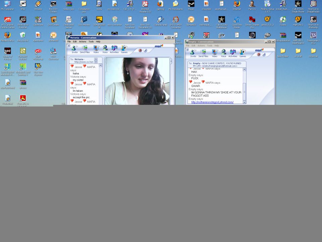Click scrollbar thumb in Empty chat history

click(244, 91)
